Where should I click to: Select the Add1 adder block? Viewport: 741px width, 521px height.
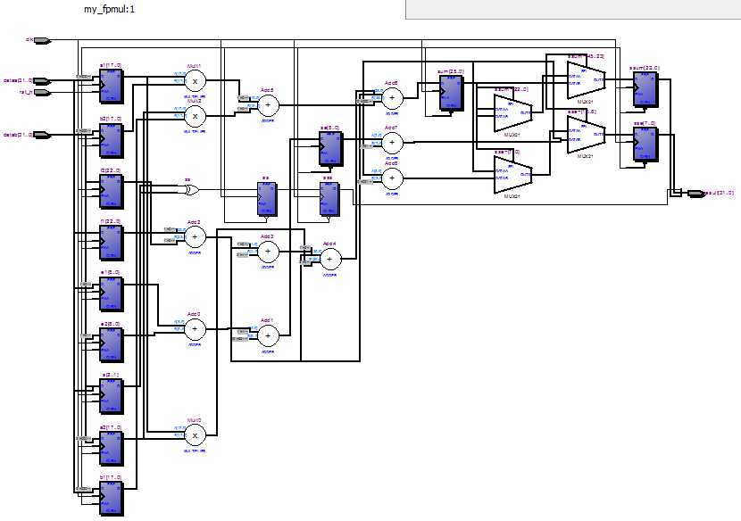[x=268, y=335]
